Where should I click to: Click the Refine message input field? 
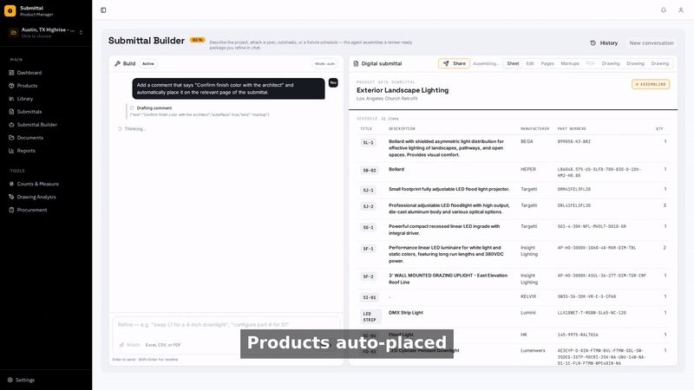click(226, 325)
